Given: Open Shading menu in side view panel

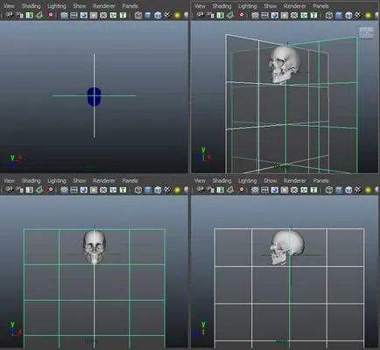Looking at the screenshot, I should pyautogui.click(x=222, y=180).
